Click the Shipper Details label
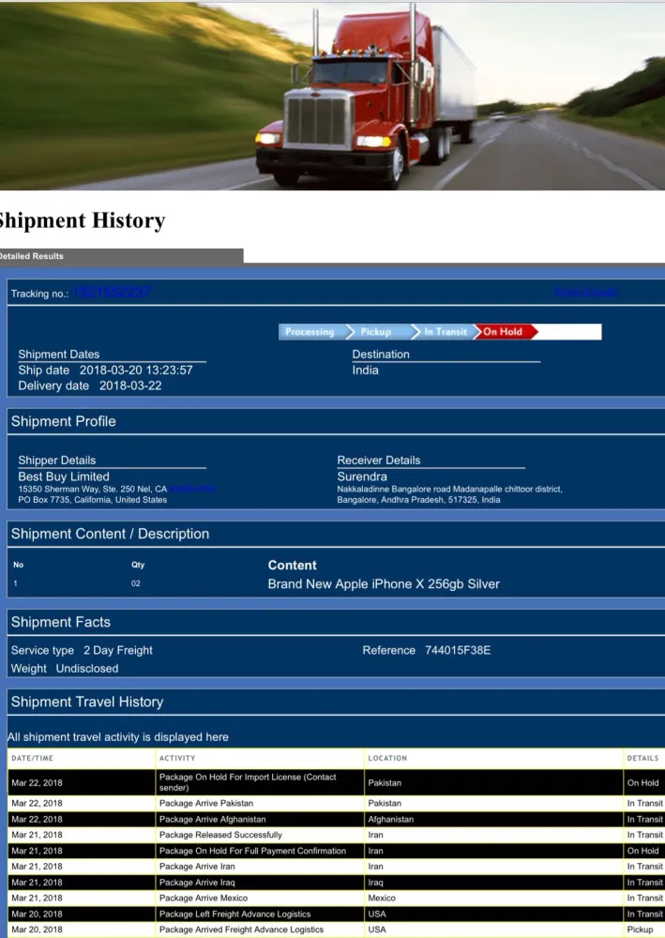 57,460
